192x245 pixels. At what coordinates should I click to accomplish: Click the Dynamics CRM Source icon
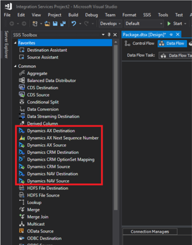point(22,166)
